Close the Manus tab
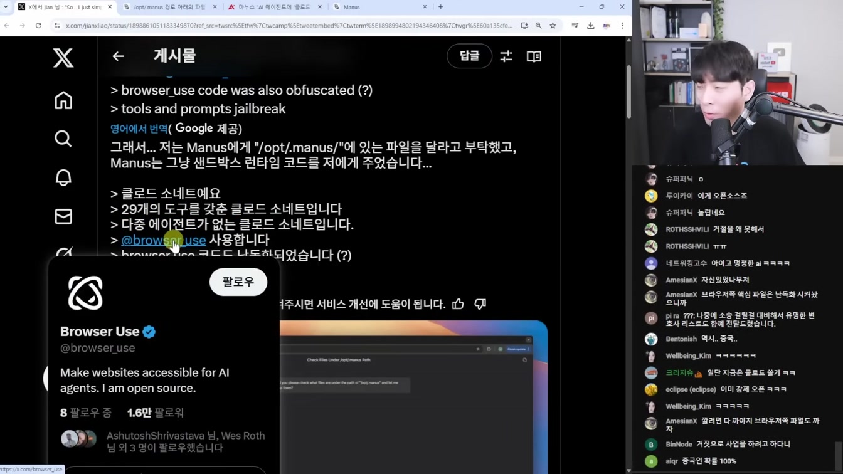The width and height of the screenshot is (843, 474). (425, 7)
